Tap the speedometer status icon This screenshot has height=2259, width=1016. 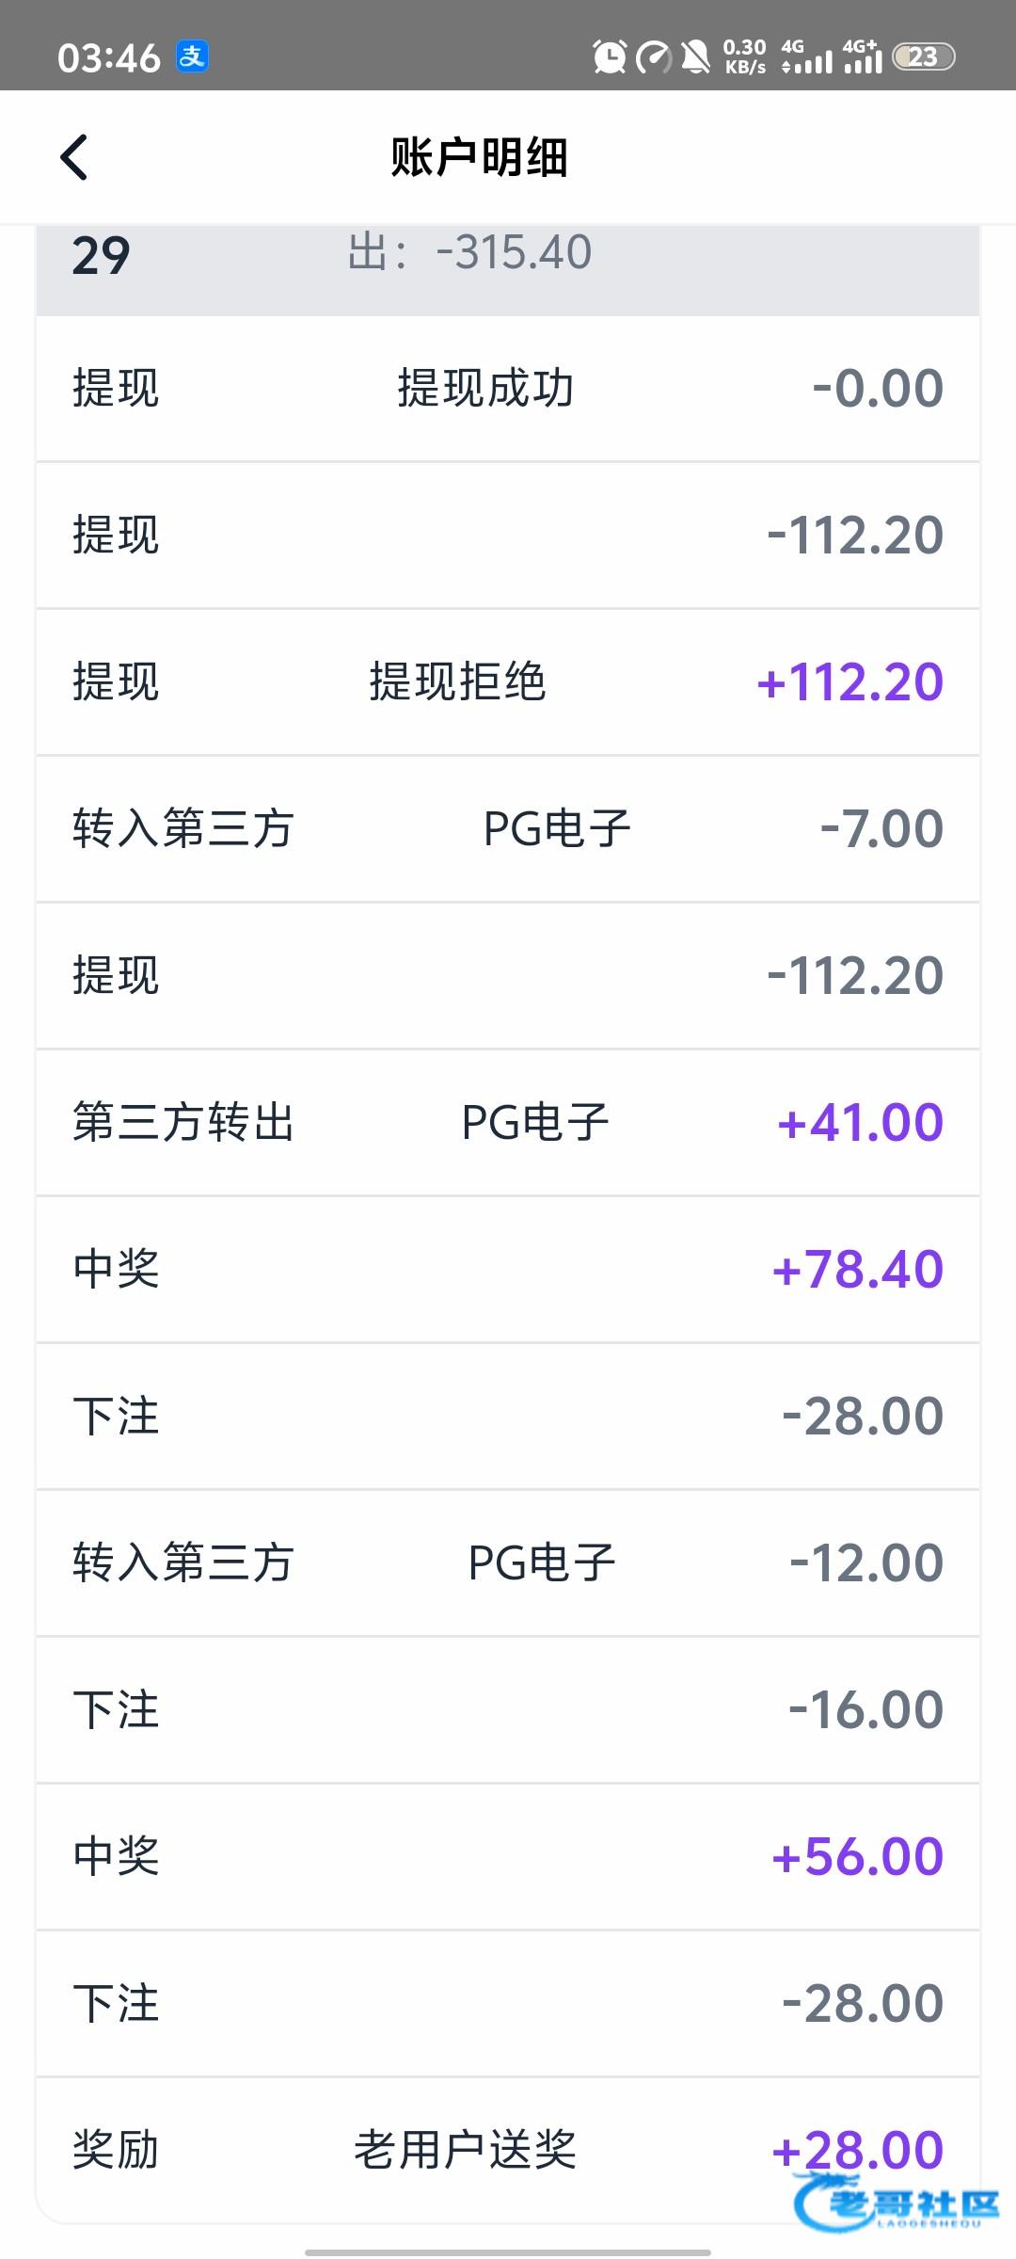point(653,57)
